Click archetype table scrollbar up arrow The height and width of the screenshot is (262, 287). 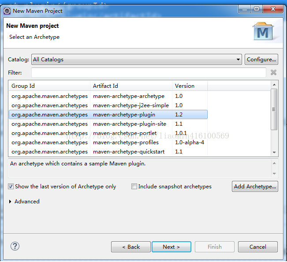coord(274,85)
